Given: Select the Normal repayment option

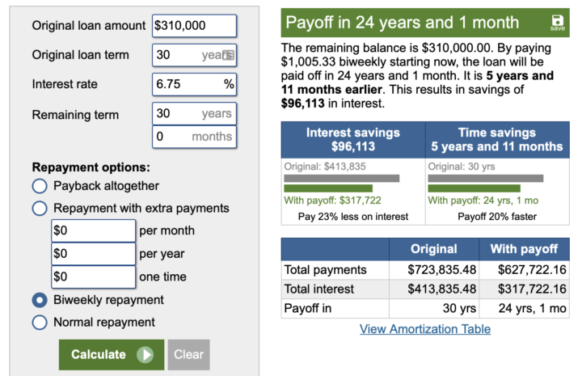Looking at the screenshot, I should (x=40, y=323).
